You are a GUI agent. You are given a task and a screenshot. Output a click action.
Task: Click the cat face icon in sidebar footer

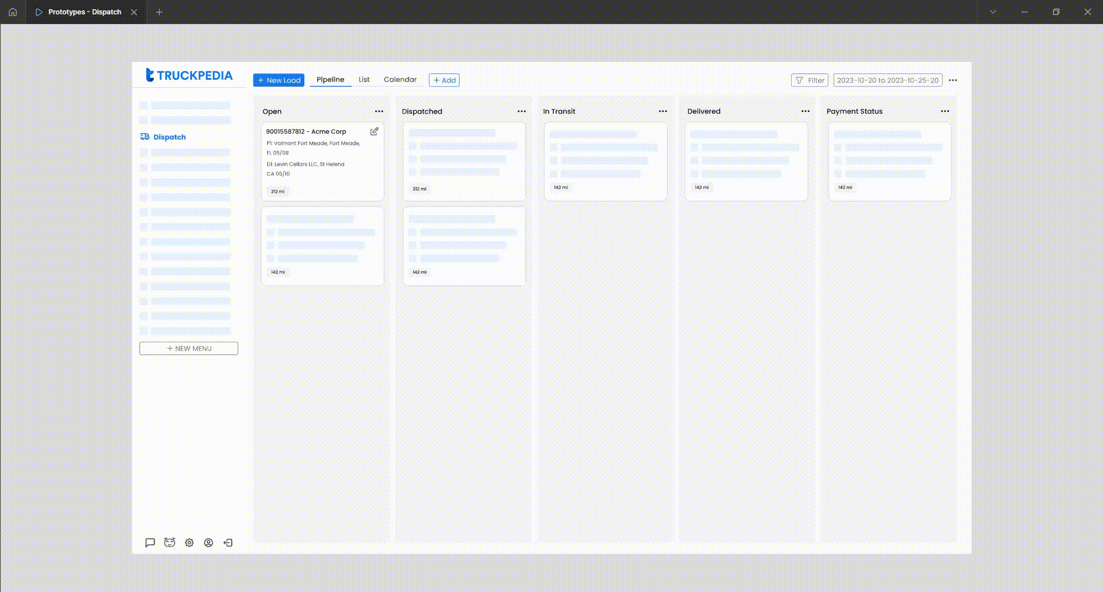pos(169,543)
